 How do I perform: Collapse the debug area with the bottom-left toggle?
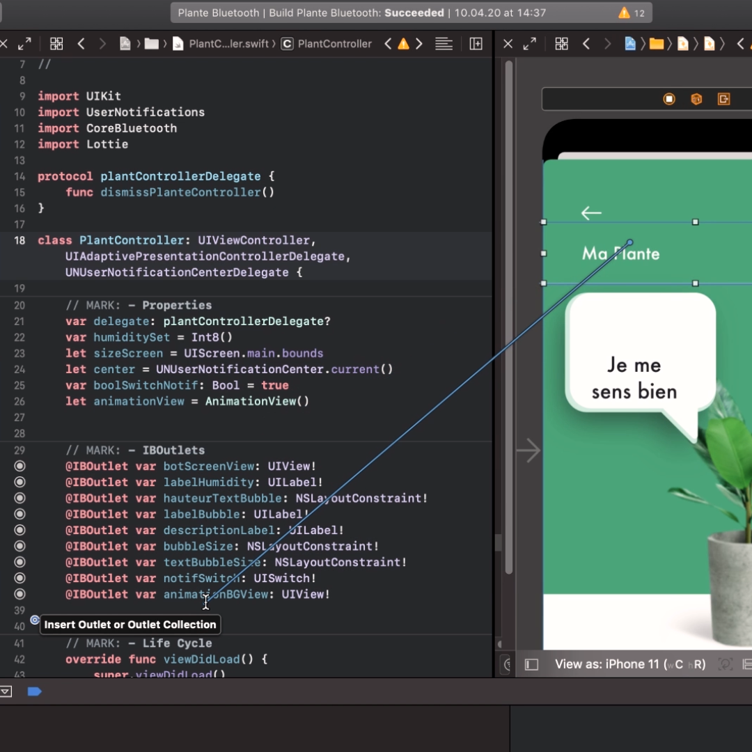(x=6, y=691)
